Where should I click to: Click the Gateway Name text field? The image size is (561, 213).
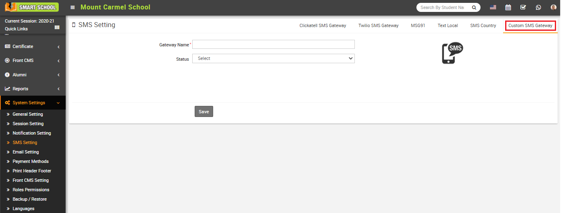click(273, 44)
